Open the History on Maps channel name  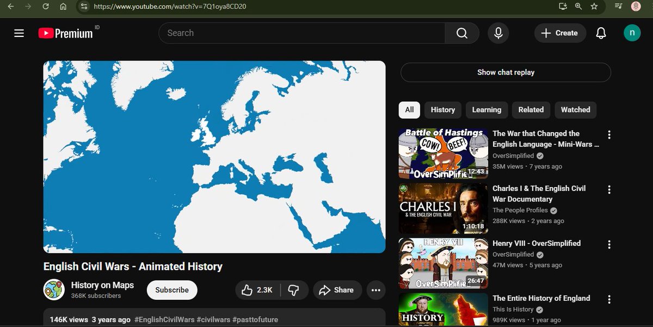[102, 285]
